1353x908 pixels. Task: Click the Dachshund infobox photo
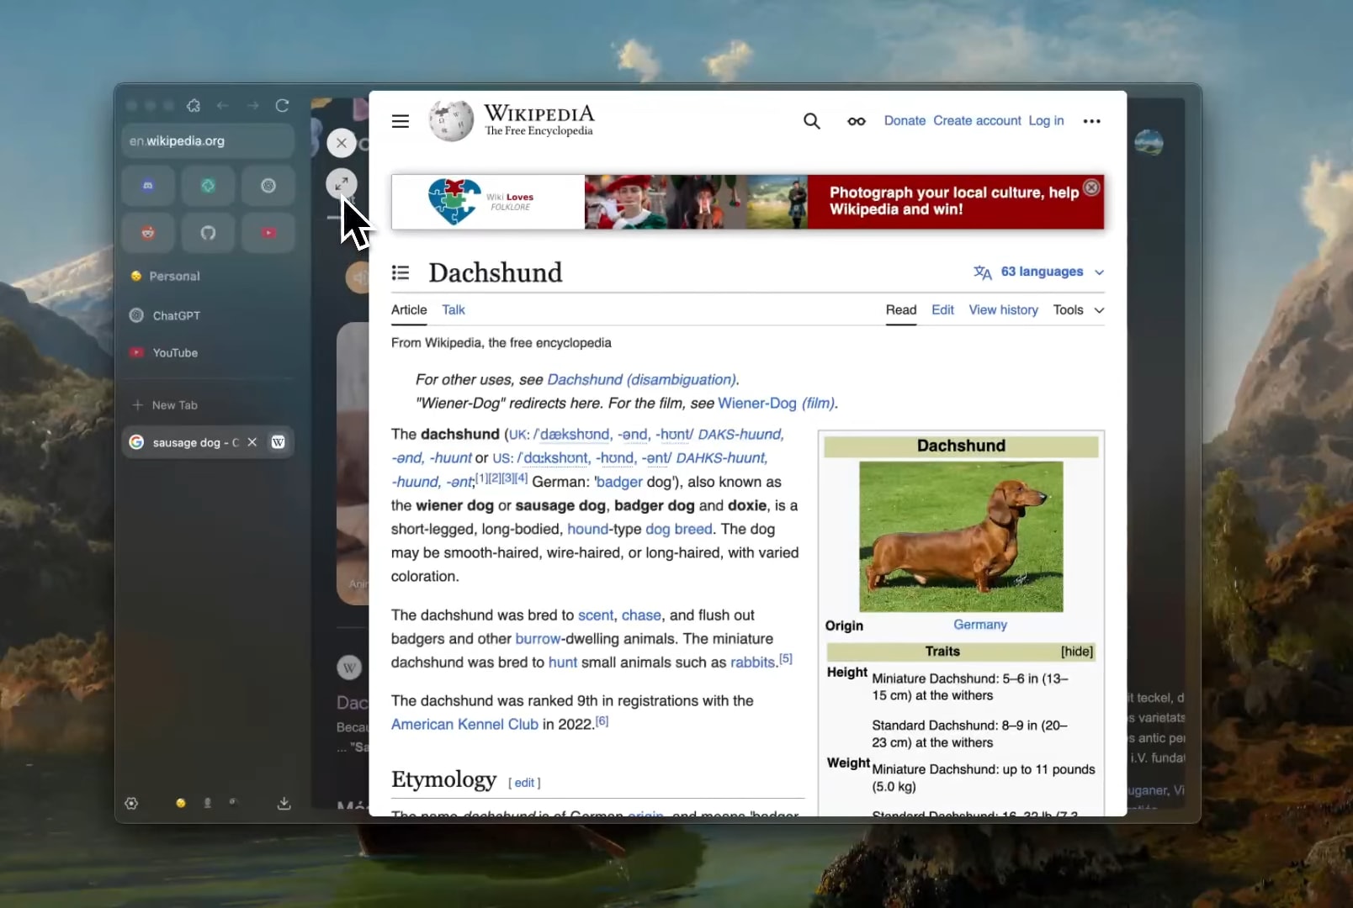click(x=961, y=536)
